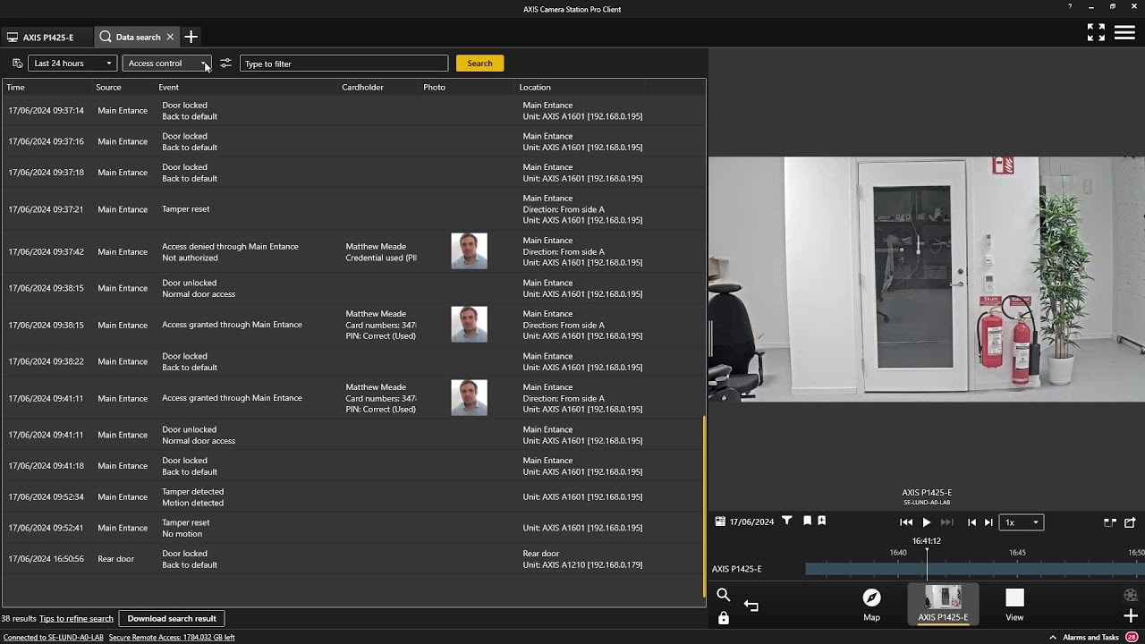Add a new tab with plus button
The height and width of the screenshot is (644, 1145).
point(191,37)
